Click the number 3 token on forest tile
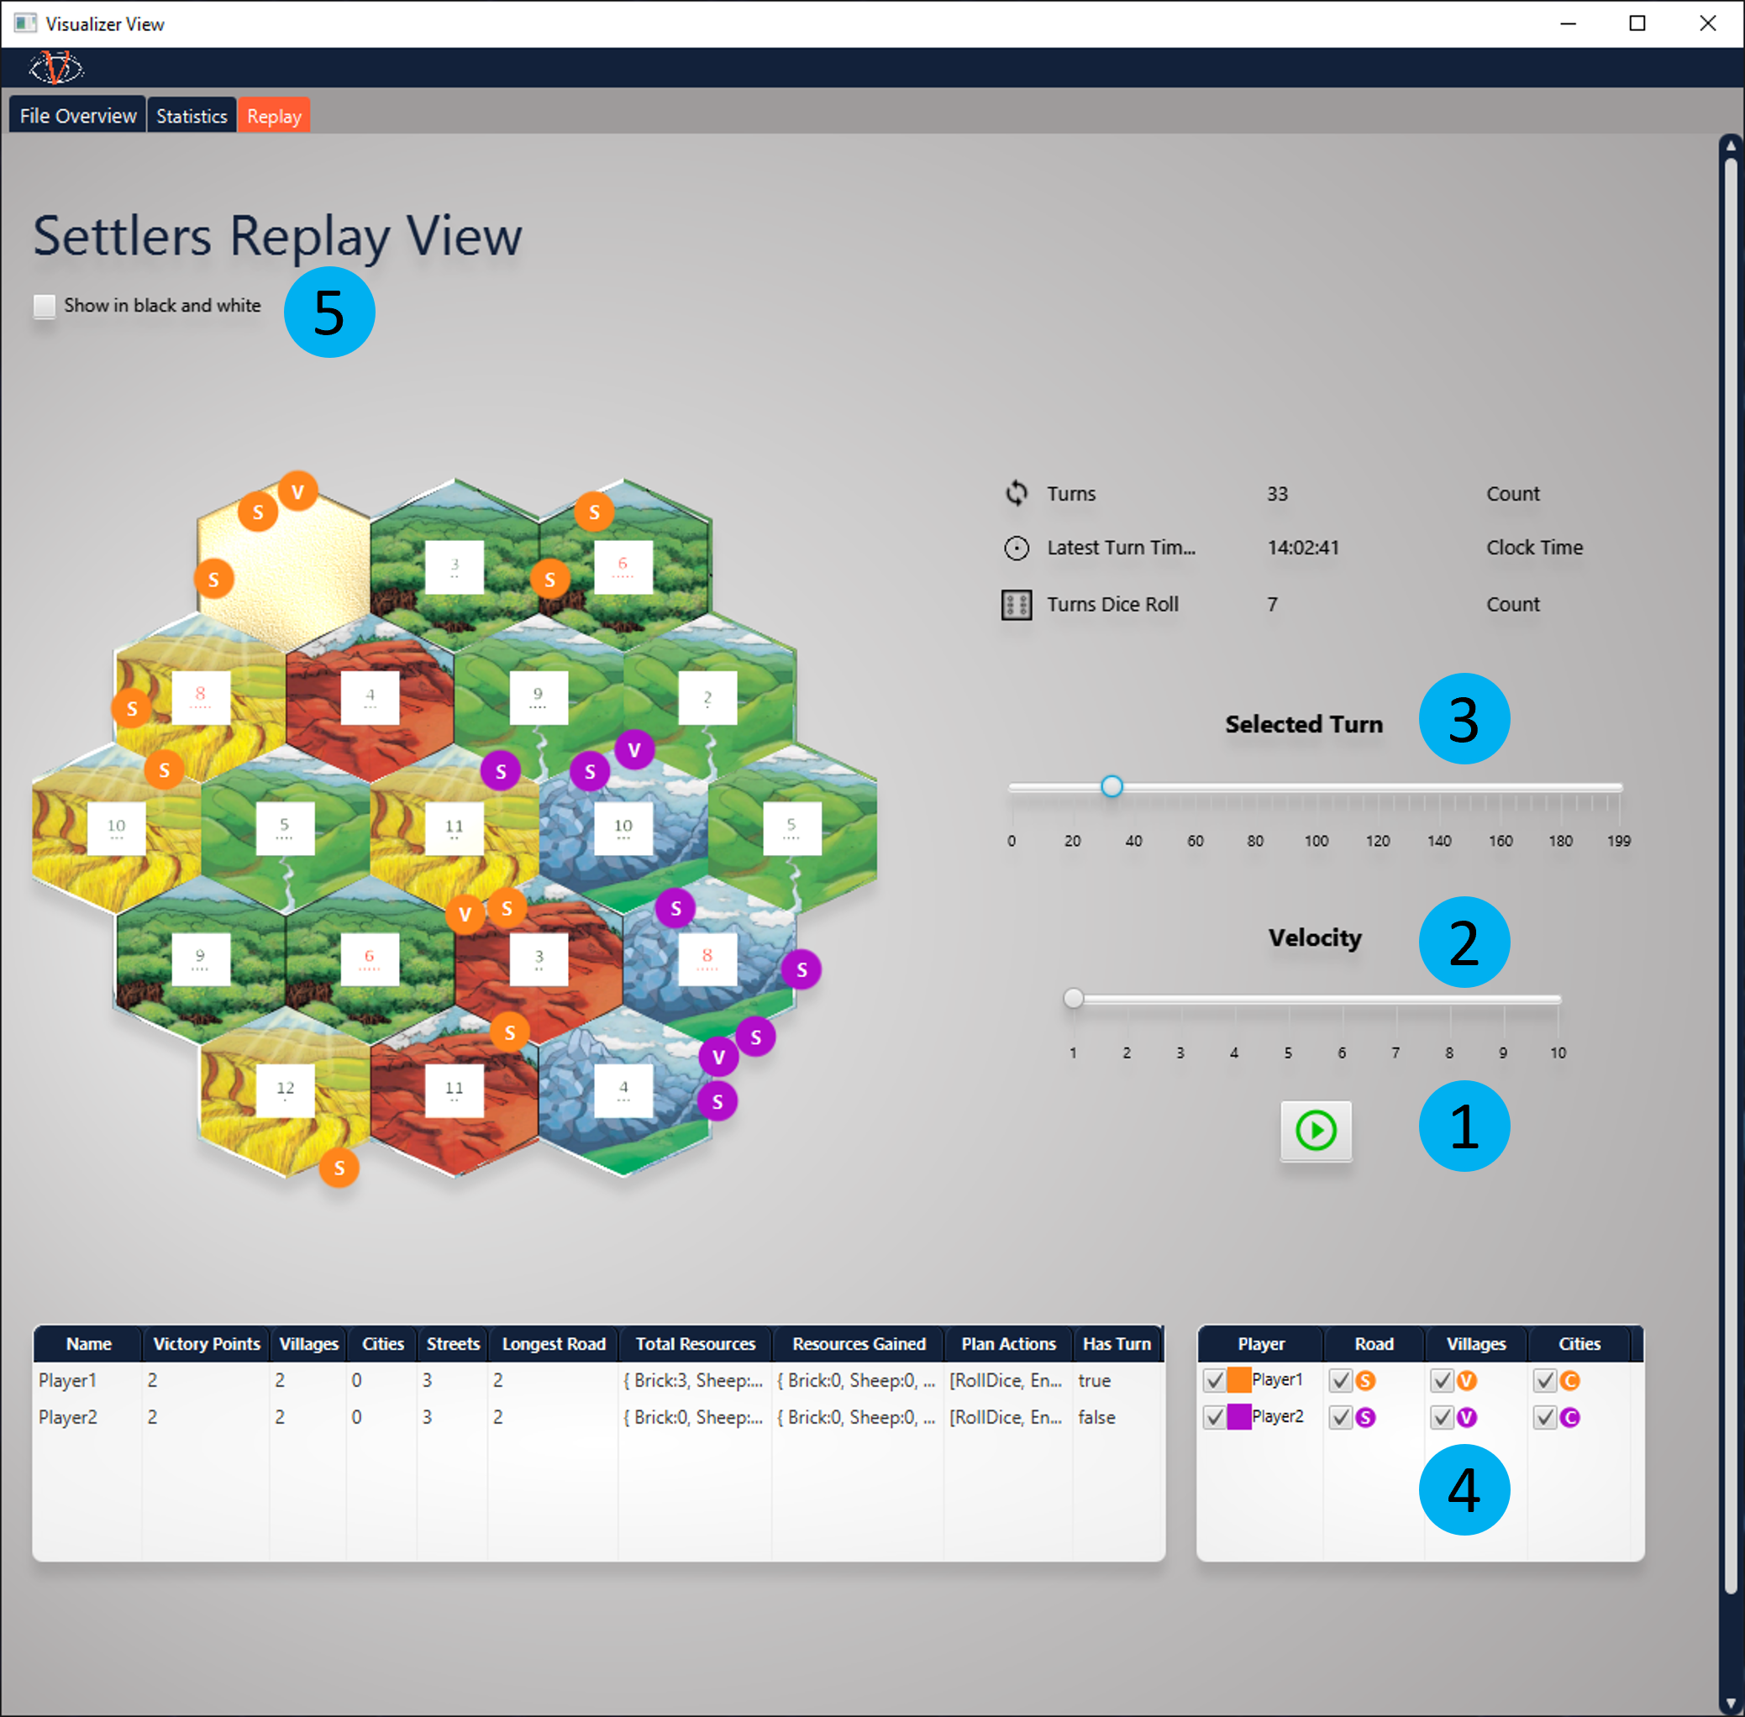 454,566
